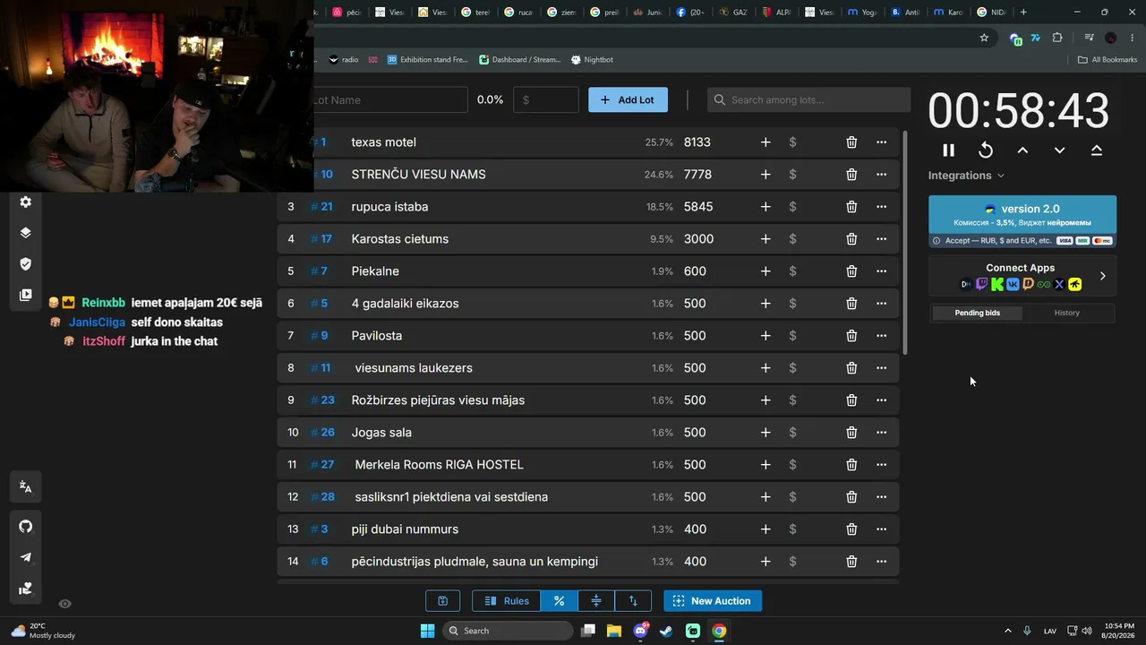The height and width of the screenshot is (645, 1146).
Task: Toggle the percentage display button
Action: coord(559,601)
